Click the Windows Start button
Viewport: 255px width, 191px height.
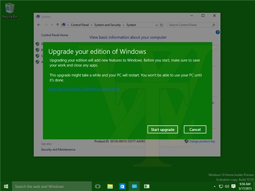[x=6, y=186]
